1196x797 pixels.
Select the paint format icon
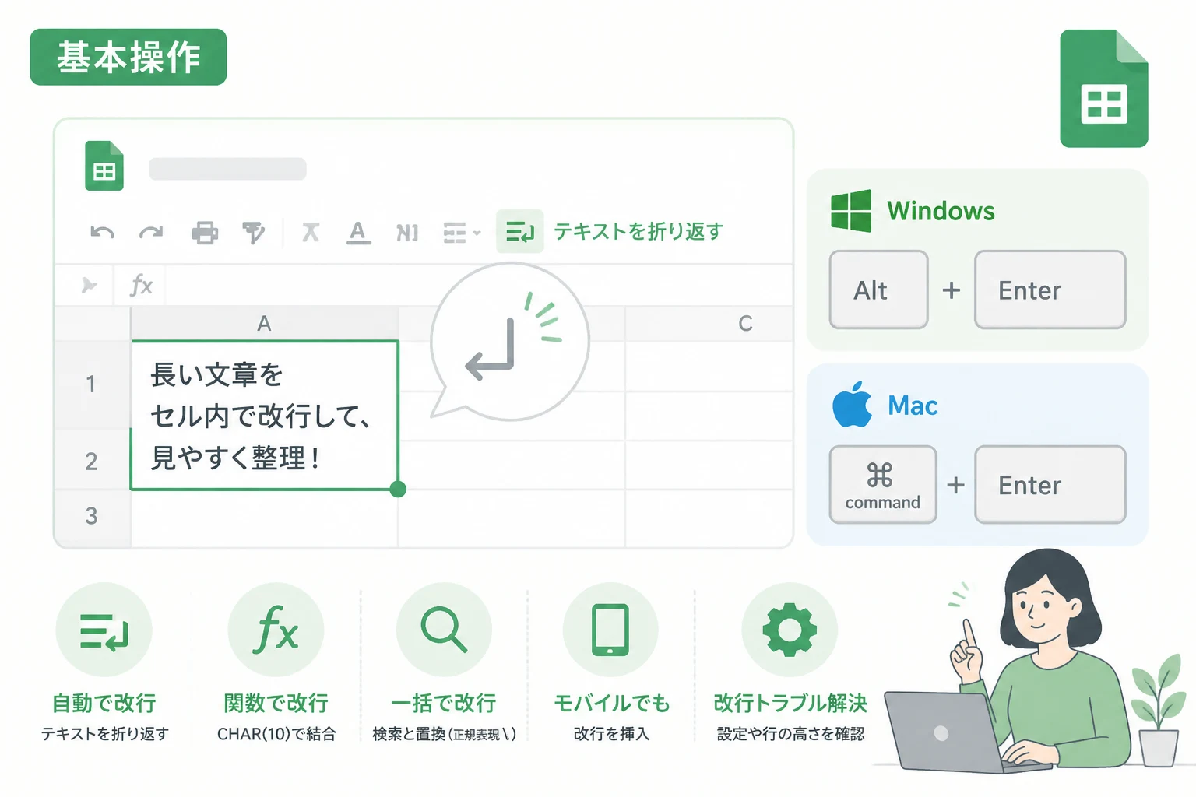coord(253,233)
